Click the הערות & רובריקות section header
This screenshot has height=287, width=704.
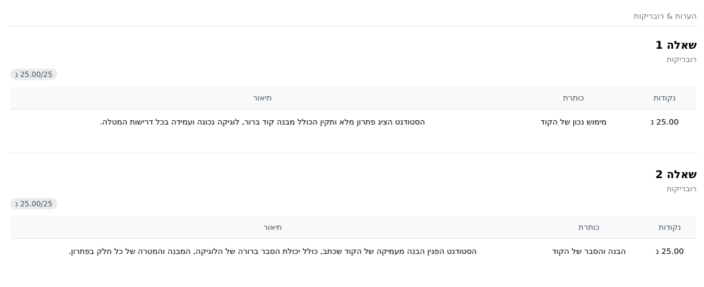pos(665,16)
